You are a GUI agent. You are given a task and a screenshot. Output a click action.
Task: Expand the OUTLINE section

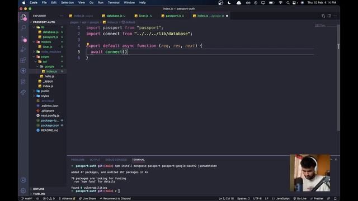tap(39, 189)
